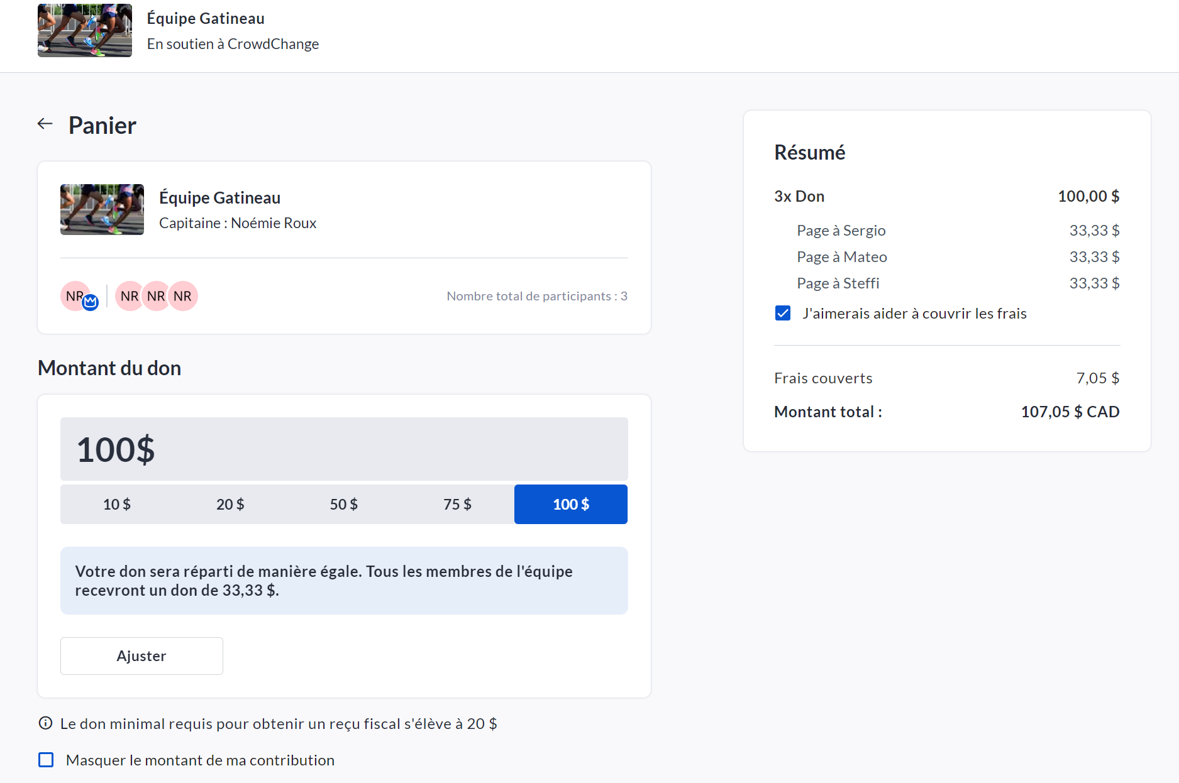Select the 10 $ donation amount

117,504
